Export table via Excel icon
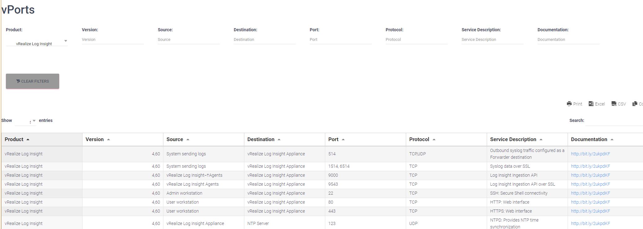The height and width of the screenshot is (229, 643). pyautogui.click(x=591, y=104)
